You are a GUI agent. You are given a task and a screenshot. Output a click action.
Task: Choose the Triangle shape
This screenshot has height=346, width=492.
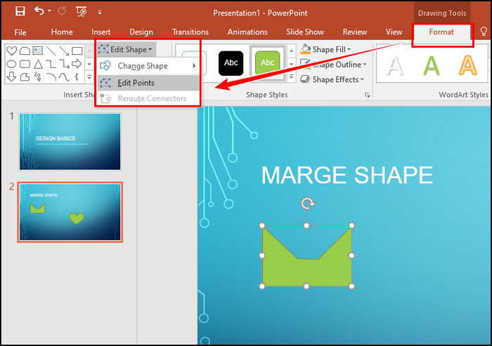click(38, 64)
